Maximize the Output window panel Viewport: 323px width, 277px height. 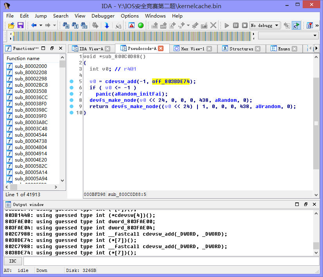click(297, 204)
